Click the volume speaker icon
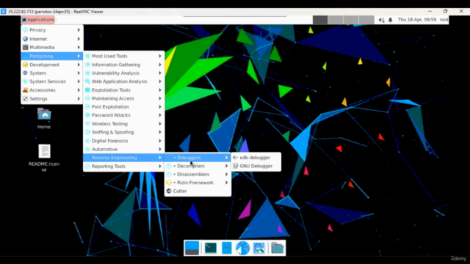 pyautogui.click(x=381, y=20)
